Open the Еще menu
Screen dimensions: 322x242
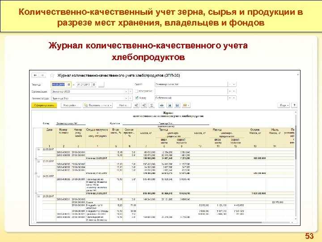[284, 105]
